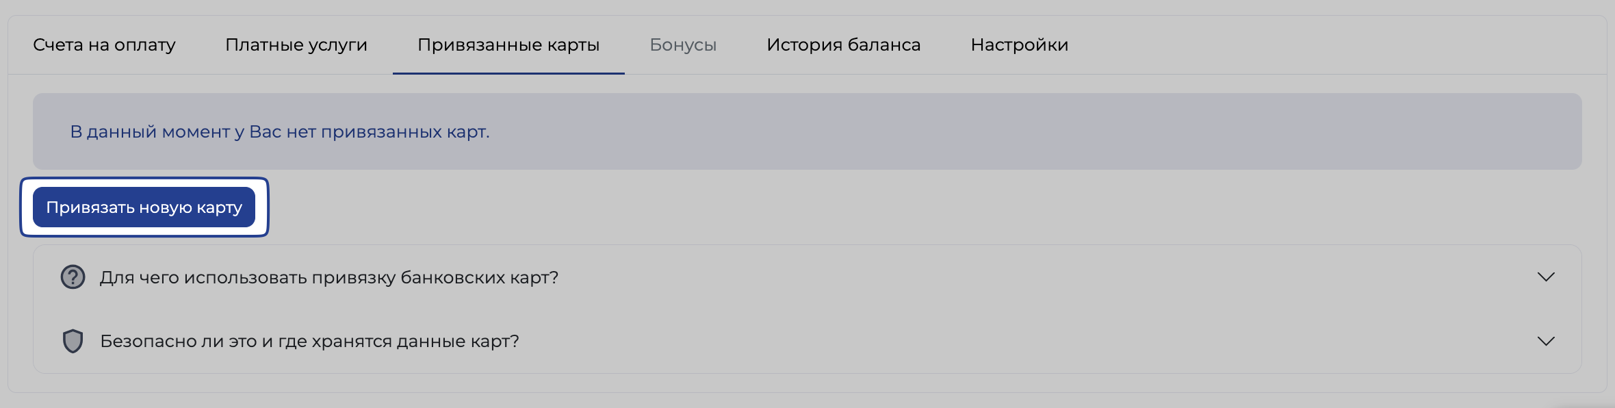The height and width of the screenshot is (408, 1615).
Task: Select the Привязанные карты tab
Action: coord(508,45)
